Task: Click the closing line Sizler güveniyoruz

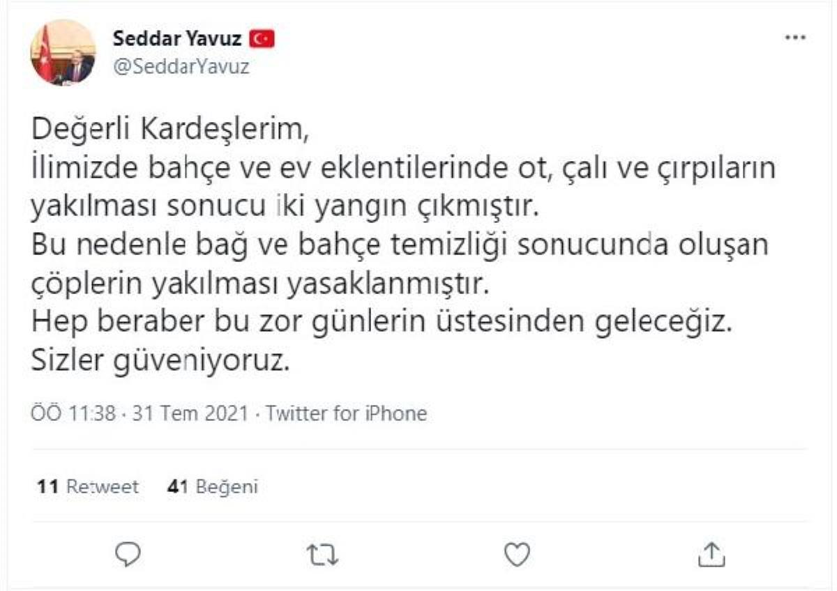Action: [x=160, y=361]
